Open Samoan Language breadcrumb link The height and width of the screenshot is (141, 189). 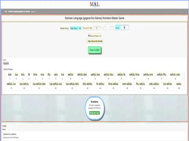19,12
